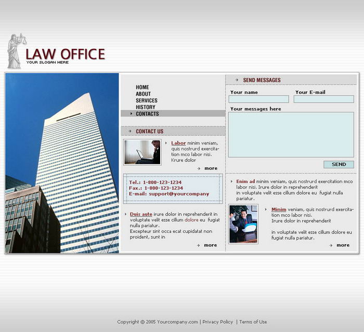Open the Home menu item
364x332 pixels.
click(142, 87)
